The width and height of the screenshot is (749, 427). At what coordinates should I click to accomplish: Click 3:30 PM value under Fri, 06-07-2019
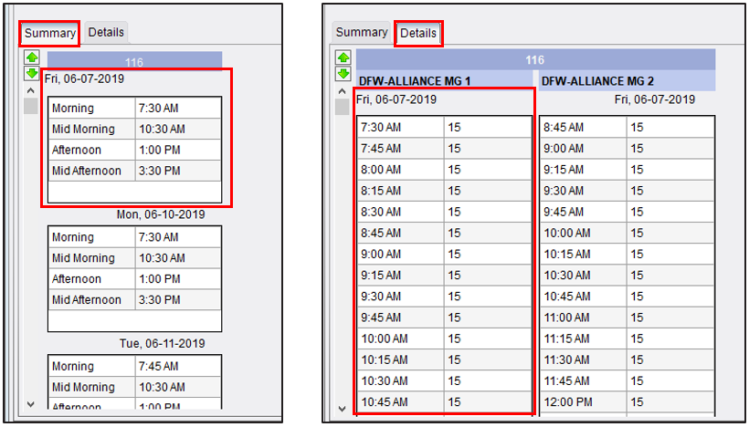(x=160, y=171)
